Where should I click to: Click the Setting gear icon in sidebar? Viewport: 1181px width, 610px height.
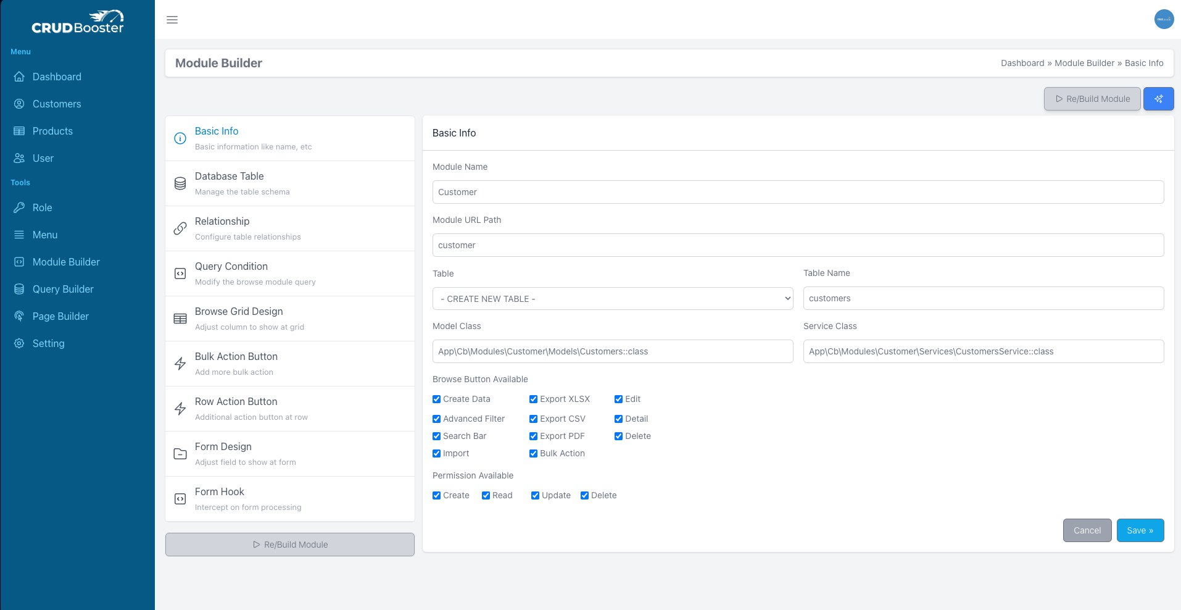point(19,343)
